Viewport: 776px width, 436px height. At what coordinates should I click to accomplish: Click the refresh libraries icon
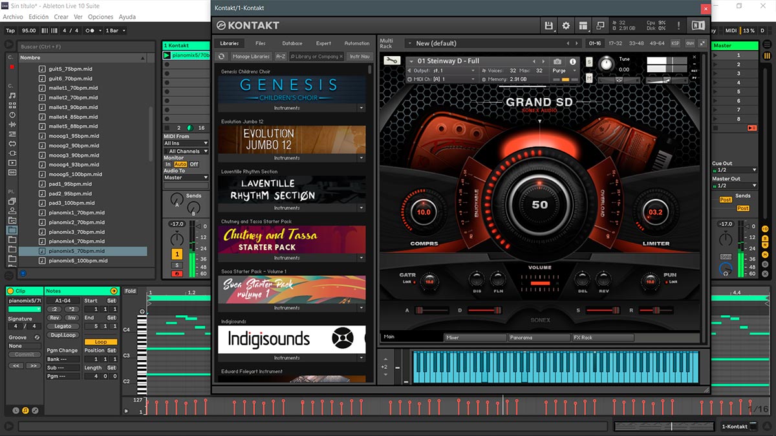tap(221, 57)
